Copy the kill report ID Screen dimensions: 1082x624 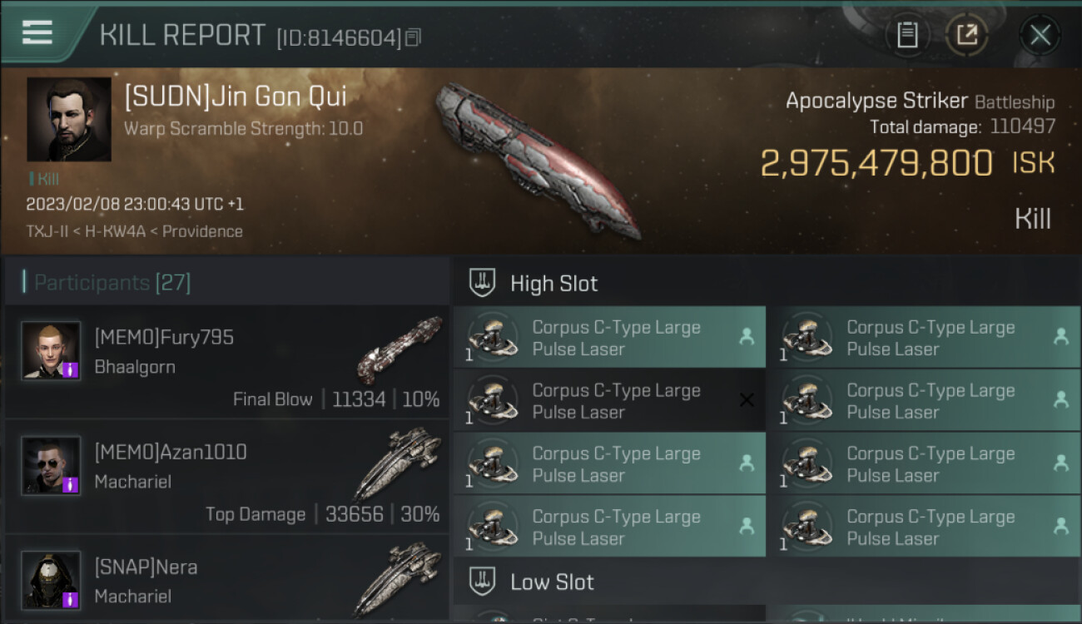[414, 37]
